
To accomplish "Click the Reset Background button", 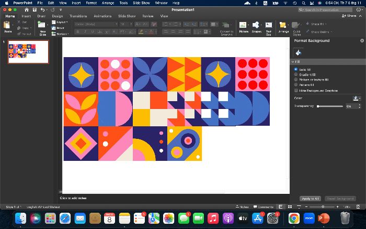I will (x=340, y=199).
